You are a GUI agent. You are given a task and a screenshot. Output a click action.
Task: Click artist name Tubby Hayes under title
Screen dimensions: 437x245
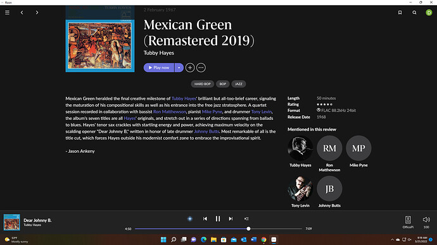point(159,53)
